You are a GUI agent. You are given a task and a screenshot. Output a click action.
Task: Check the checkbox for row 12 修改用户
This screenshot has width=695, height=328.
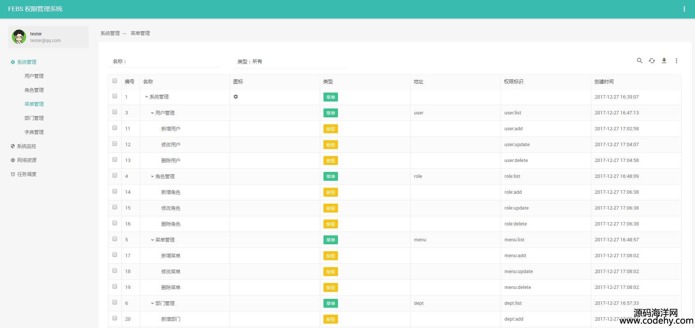coord(115,144)
